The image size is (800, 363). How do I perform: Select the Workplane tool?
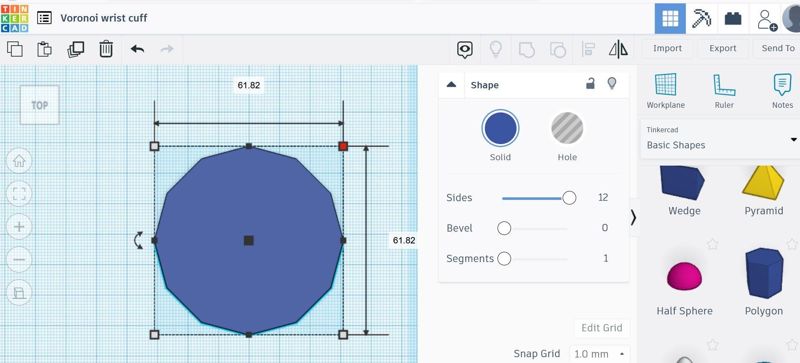[666, 91]
